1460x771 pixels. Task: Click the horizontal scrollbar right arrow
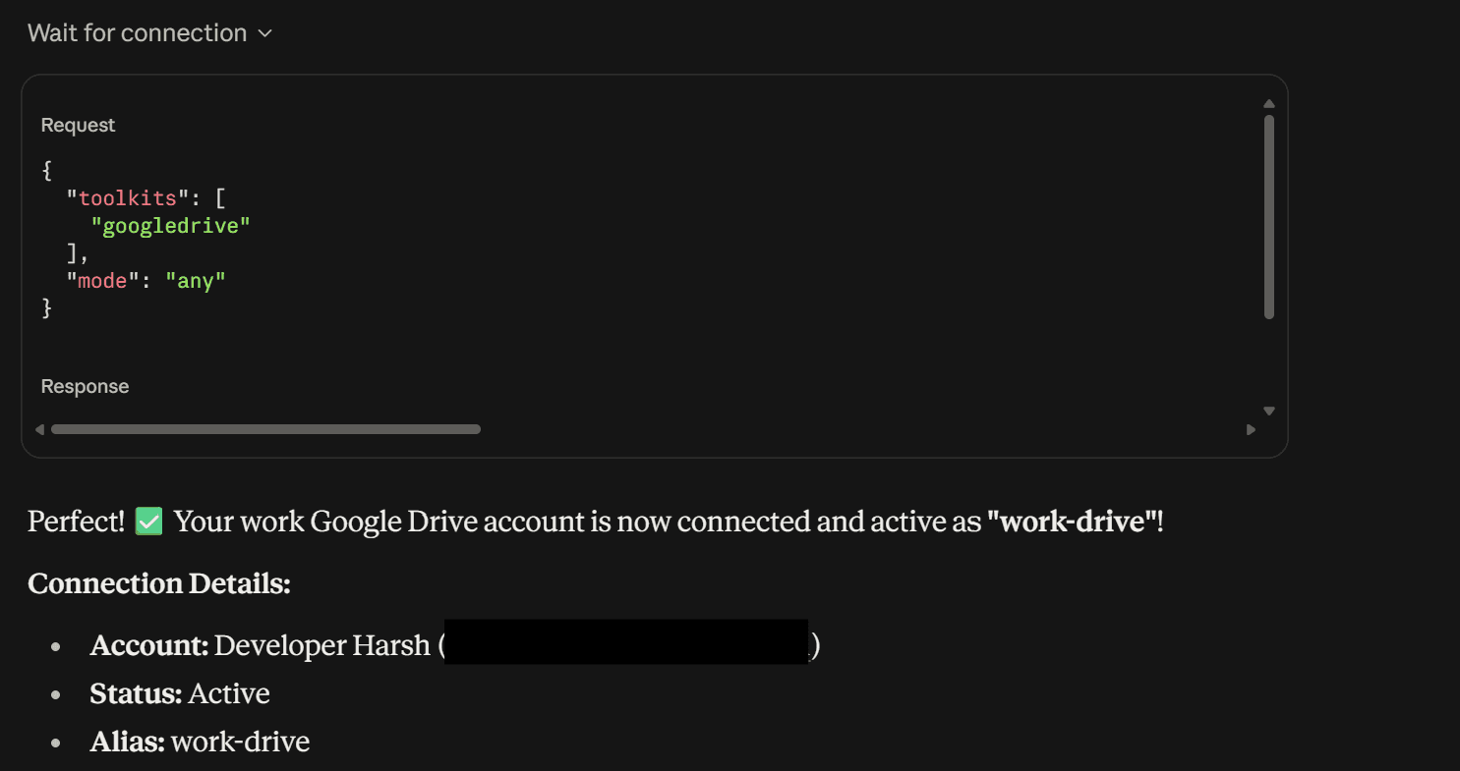coord(1251,429)
